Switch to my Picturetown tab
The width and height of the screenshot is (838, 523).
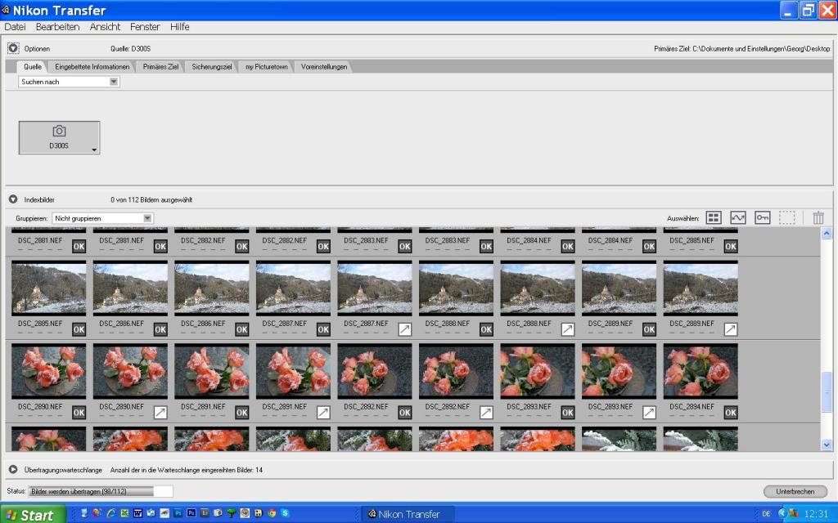[x=266, y=67]
